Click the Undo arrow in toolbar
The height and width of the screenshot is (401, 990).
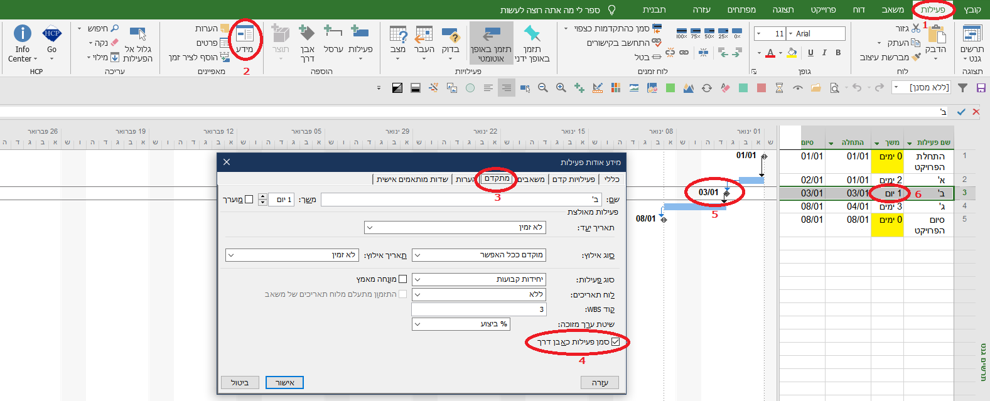coord(856,88)
